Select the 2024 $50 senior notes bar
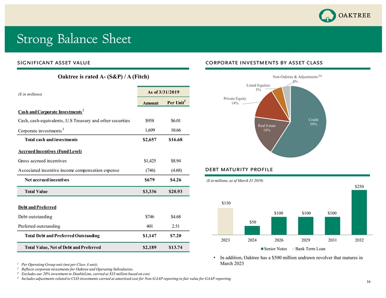The image size is (386, 298). [252, 230]
